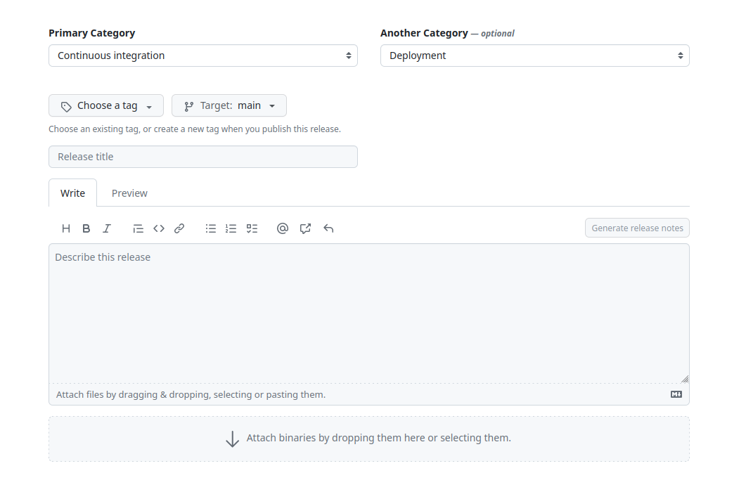Click the textarea resize handle

[685, 379]
